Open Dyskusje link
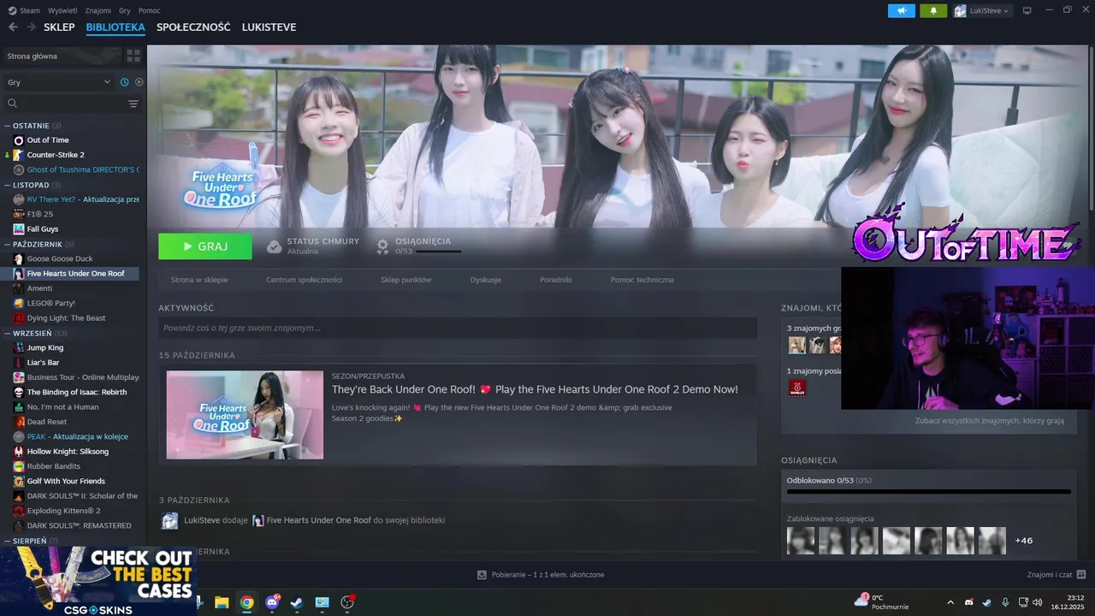This screenshot has height=616, width=1095. click(x=486, y=280)
